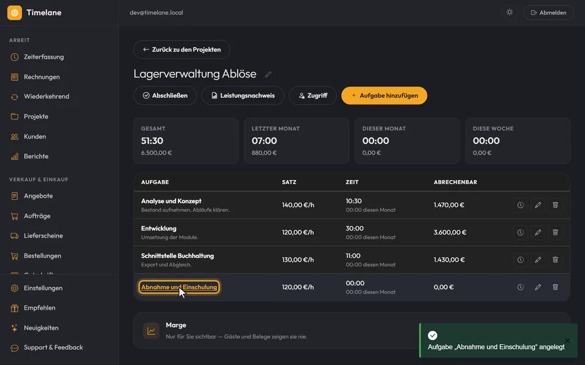
Task: Click the SATZ column header
Action: pos(289,182)
